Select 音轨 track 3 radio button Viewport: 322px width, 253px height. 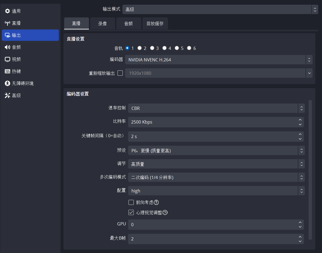tap(152, 48)
